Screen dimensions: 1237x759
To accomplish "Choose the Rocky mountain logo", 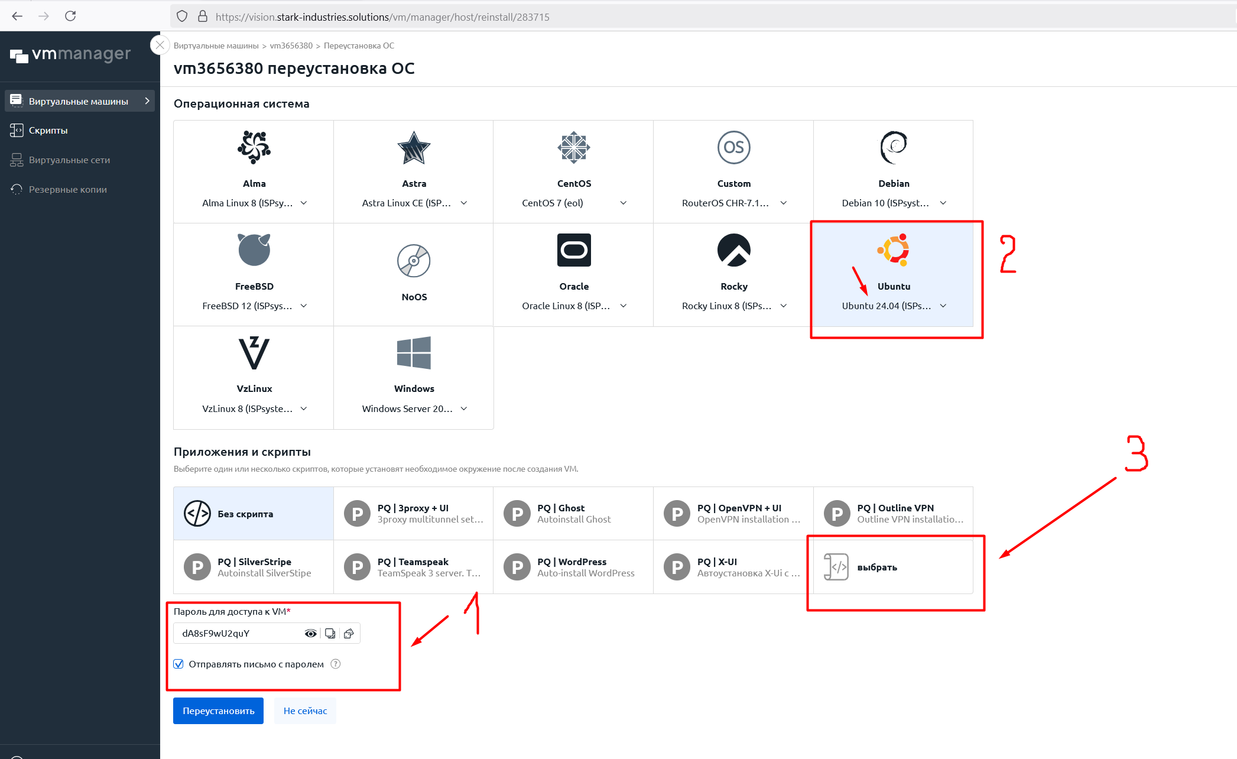I will click(x=733, y=249).
